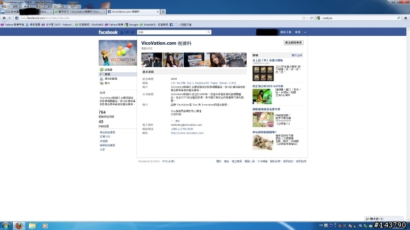Open the '(167) - Yahoo!' bookmark

pyautogui.click(x=58, y=24)
